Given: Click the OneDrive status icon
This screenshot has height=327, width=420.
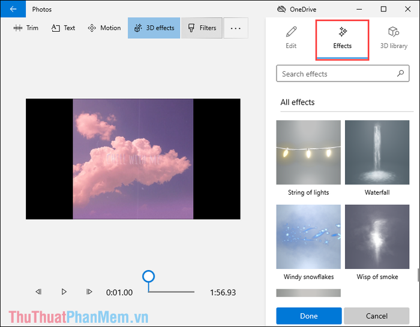Looking at the screenshot, I should (x=281, y=10).
